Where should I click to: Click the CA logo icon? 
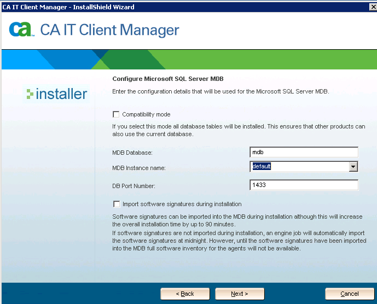tap(21, 29)
